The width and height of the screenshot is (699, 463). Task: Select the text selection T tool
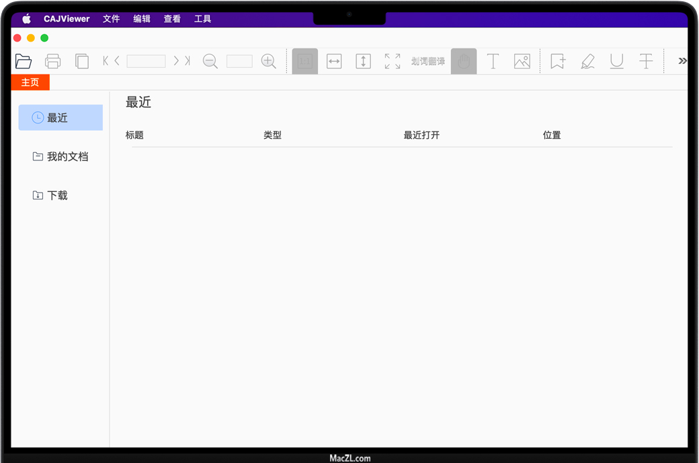(493, 61)
